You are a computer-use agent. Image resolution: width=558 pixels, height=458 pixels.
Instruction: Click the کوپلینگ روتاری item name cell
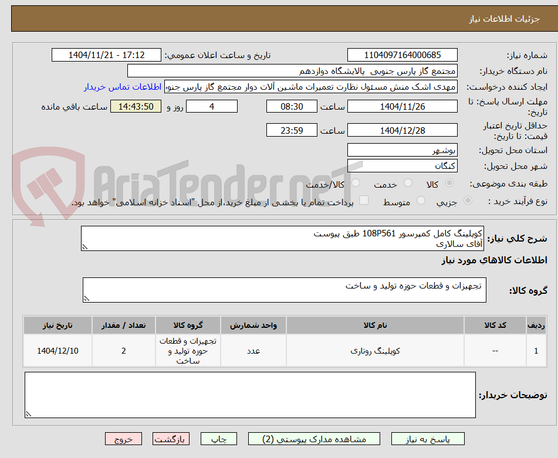click(375, 351)
